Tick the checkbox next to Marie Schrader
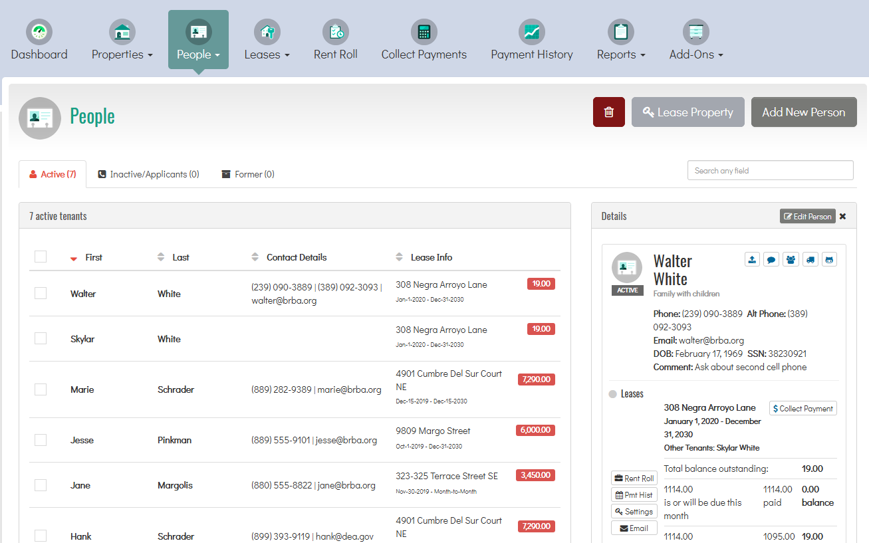869x543 pixels. click(41, 389)
